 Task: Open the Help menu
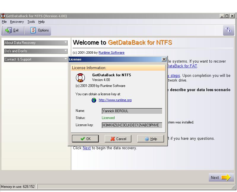(42, 22)
